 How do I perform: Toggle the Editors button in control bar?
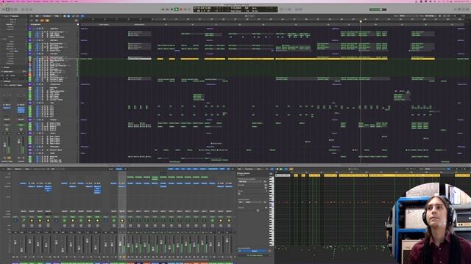pyautogui.click(x=31, y=10)
